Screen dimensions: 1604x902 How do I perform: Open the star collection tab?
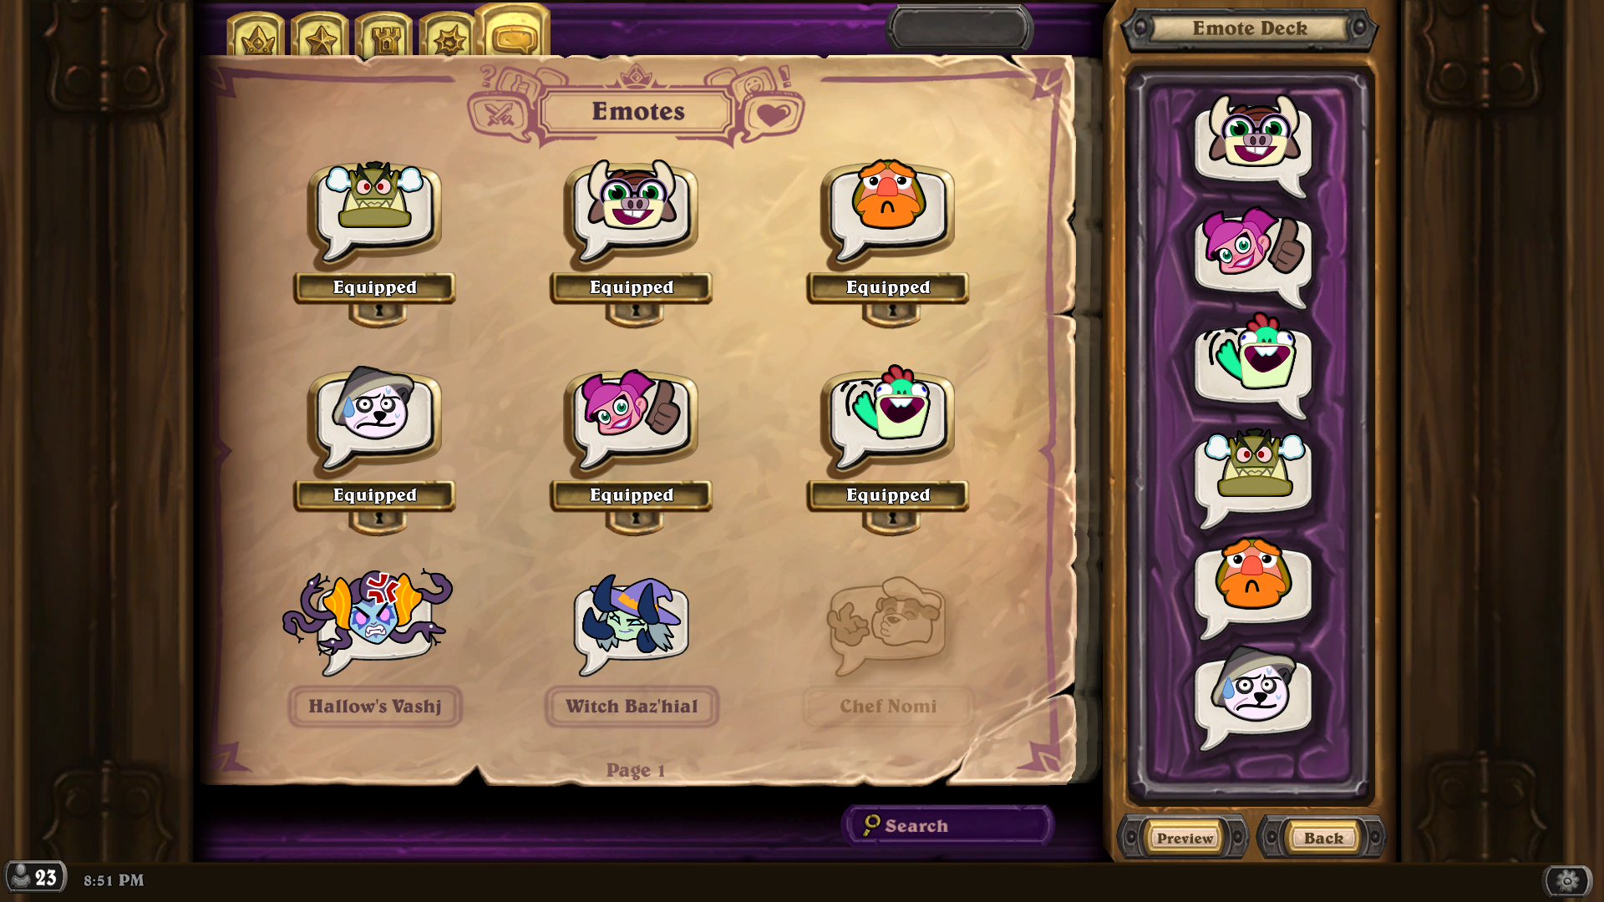click(321, 36)
